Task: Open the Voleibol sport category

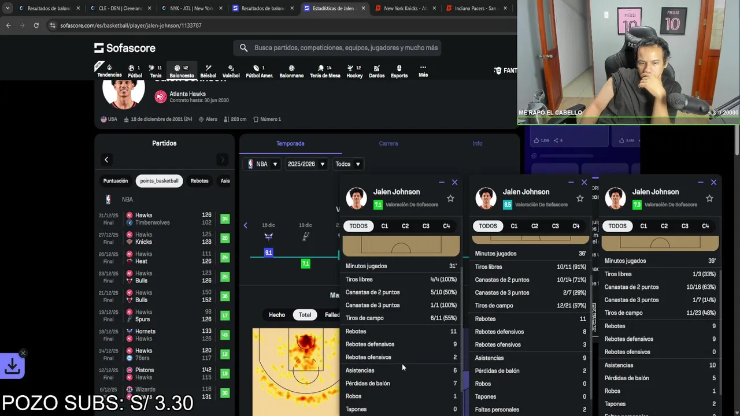Action: point(231,71)
